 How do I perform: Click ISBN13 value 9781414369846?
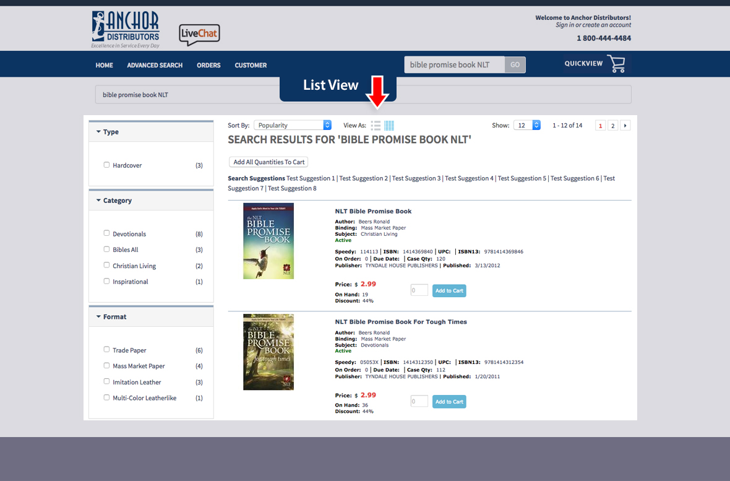pyautogui.click(x=504, y=252)
